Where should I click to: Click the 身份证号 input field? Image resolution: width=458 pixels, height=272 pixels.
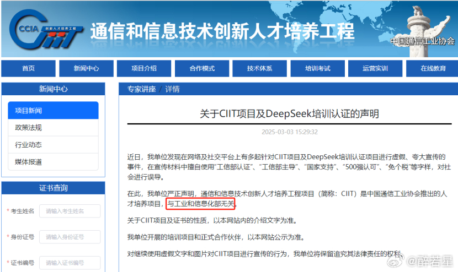[x=70, y=237]
